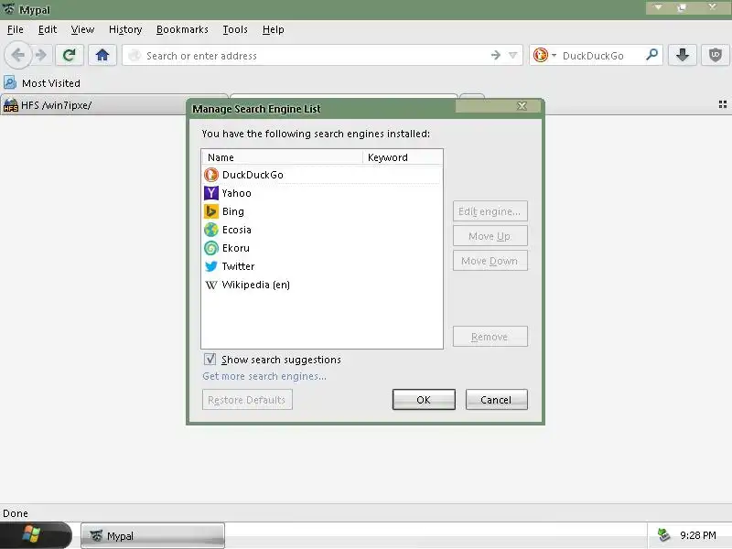Viewport: 732px width, 549px height.
Task: Click the Forward navigation arrow
Action: [x=41, y=55]
